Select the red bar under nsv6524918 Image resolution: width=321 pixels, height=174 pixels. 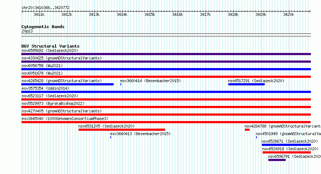(287, 152)
